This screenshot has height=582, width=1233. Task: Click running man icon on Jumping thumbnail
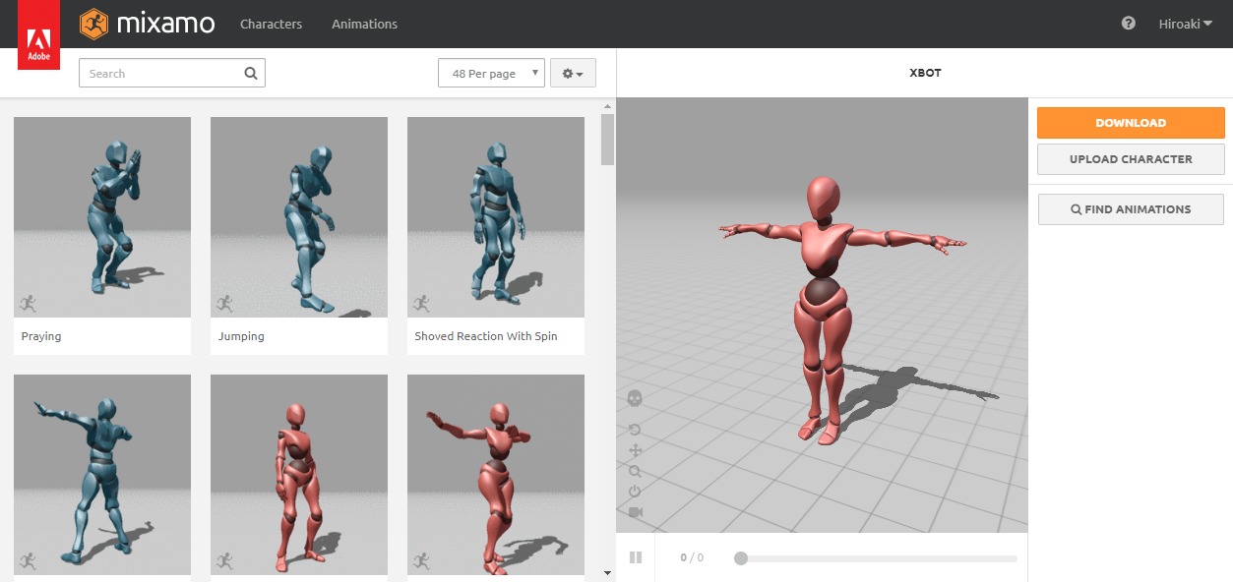point(224,303)
